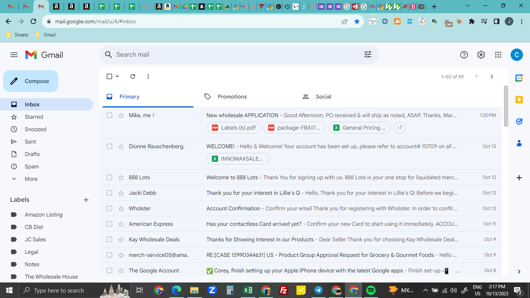Screen dimensions: 530x298
Task: Tick the select all checkbox
Action: point(109,76)
